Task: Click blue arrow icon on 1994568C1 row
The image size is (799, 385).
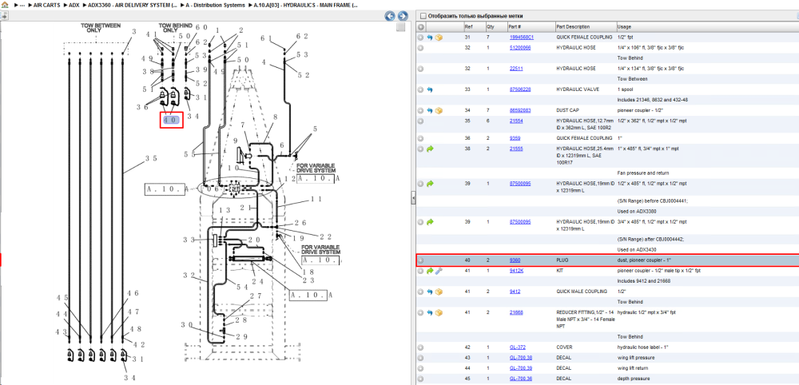Action: (x=430, y=38)
